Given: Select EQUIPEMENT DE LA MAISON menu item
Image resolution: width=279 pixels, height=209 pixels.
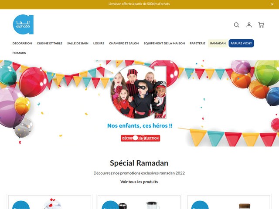Looking at the screenshot, I should point(164,44).
